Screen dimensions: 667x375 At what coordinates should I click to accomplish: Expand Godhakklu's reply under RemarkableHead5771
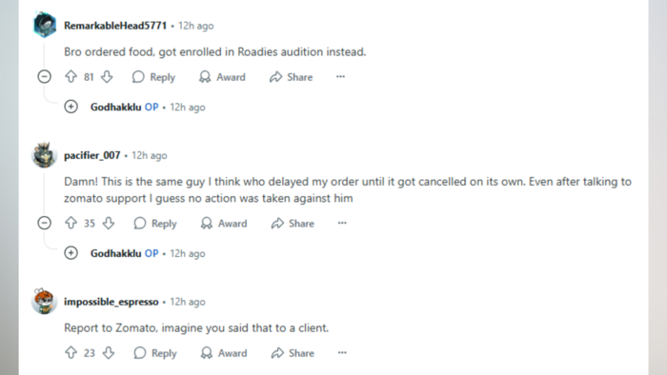click(x=71, y=107)
